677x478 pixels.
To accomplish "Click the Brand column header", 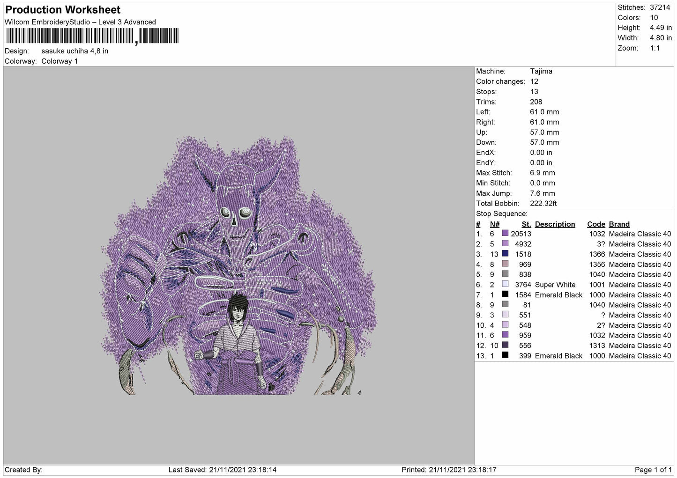I will click(619, 224).
